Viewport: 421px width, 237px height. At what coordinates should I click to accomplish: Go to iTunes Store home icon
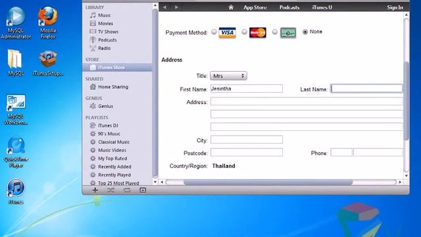point(231,7)
